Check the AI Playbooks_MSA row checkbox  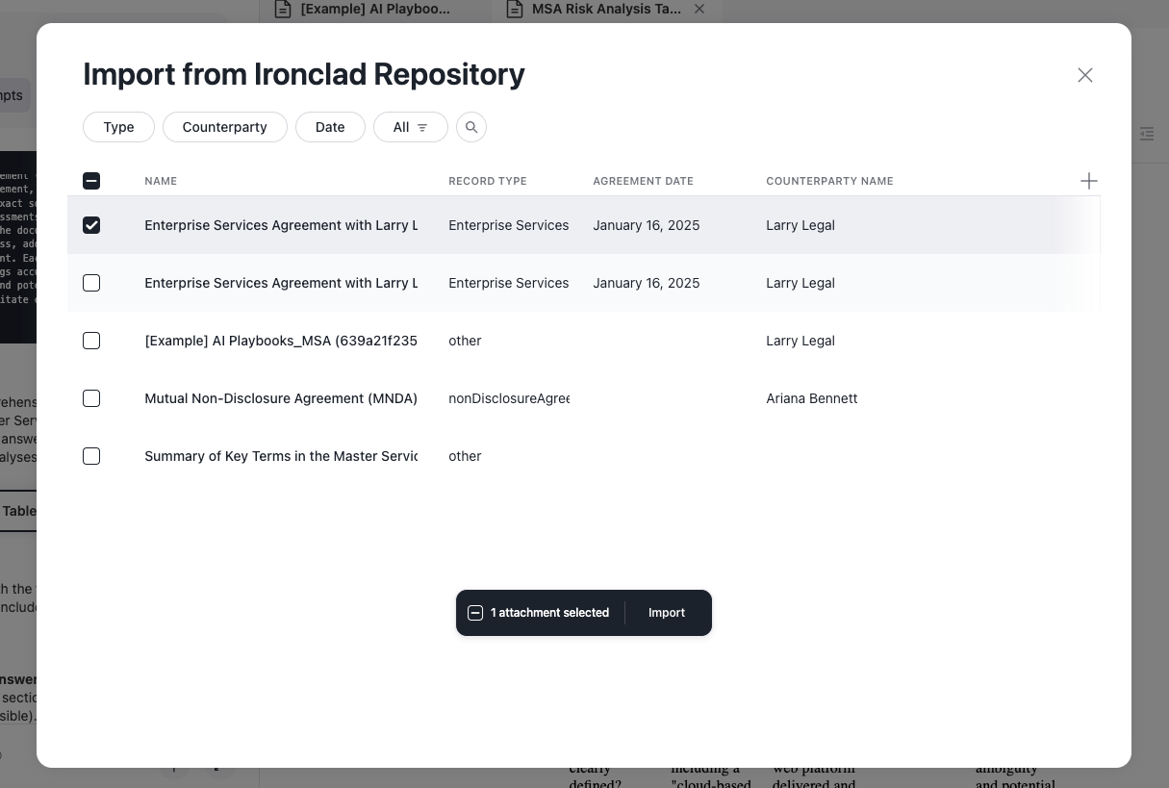[x=91, y=341]
